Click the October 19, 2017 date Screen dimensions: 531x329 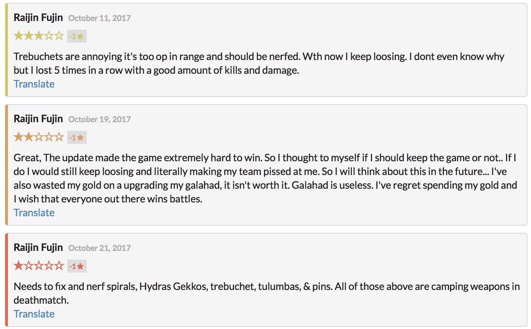(99, 119)
